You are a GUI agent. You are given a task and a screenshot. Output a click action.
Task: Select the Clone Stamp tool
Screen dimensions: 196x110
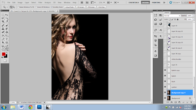coord(3,29)
